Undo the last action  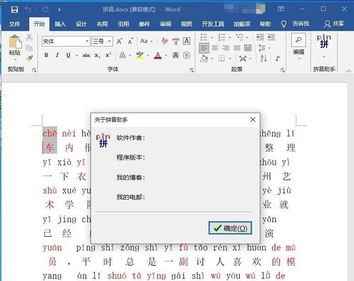click(x=28, y=10)
